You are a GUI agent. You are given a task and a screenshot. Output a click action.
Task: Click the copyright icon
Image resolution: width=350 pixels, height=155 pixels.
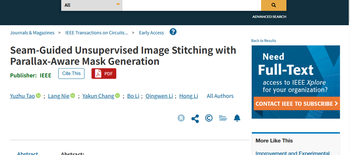coord(209,118)
